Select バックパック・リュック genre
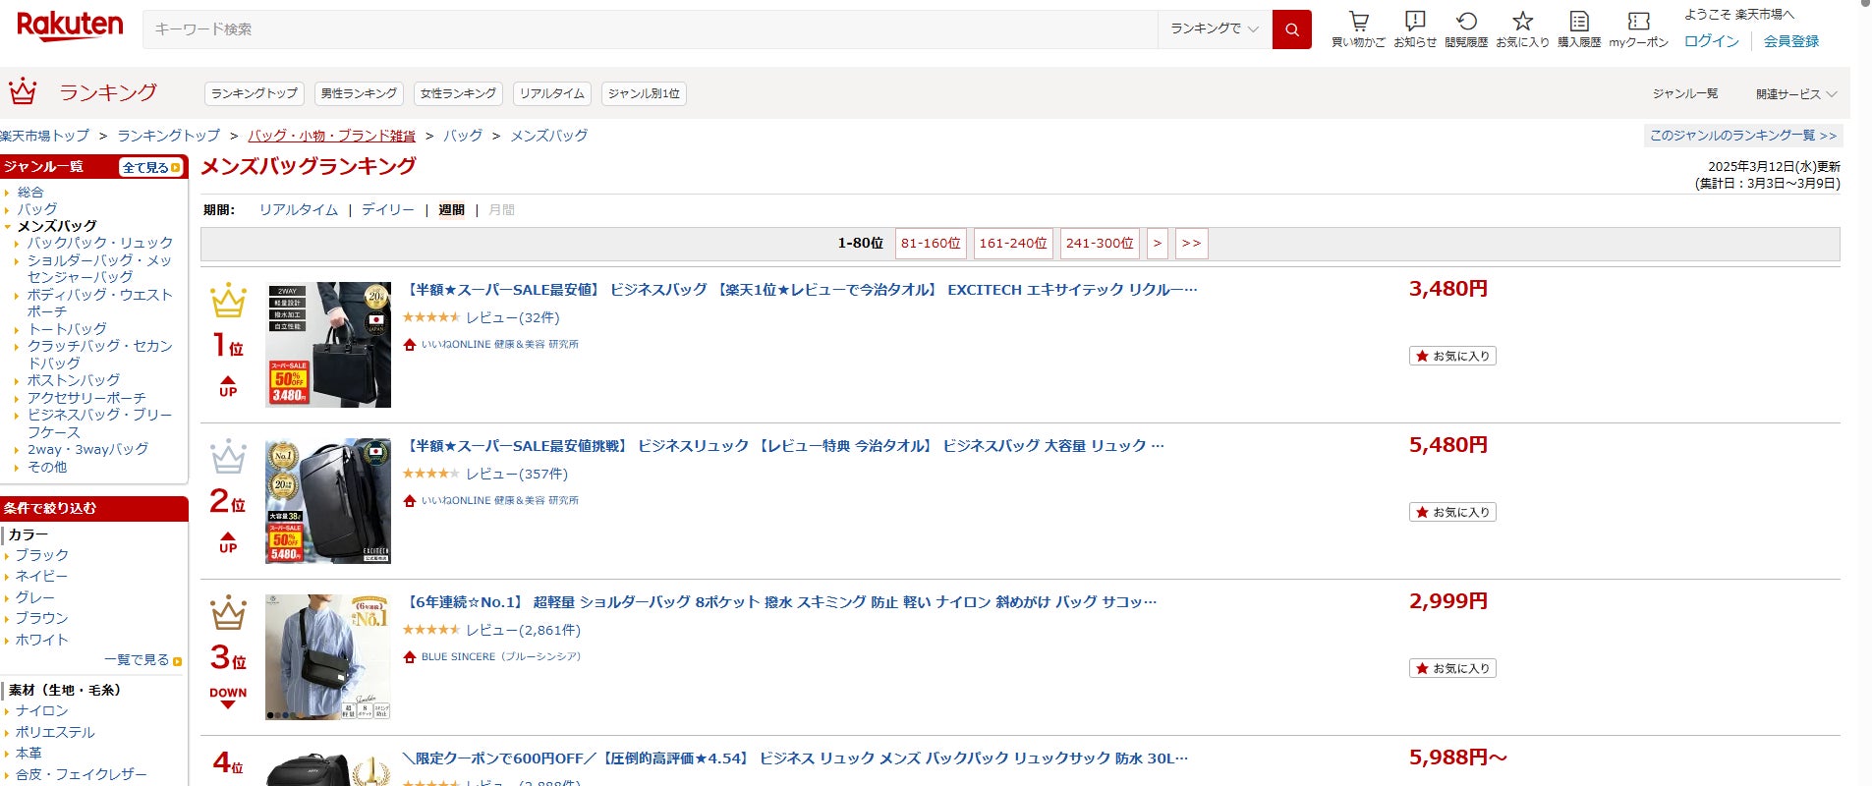This screenshot has height=786, width=1872. click(100, 243)
